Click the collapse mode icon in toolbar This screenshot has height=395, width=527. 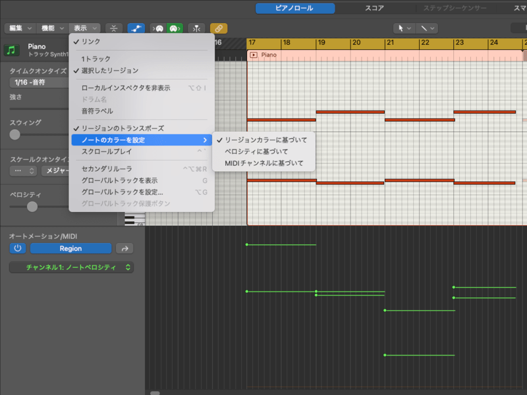click(x=114, y=28)
